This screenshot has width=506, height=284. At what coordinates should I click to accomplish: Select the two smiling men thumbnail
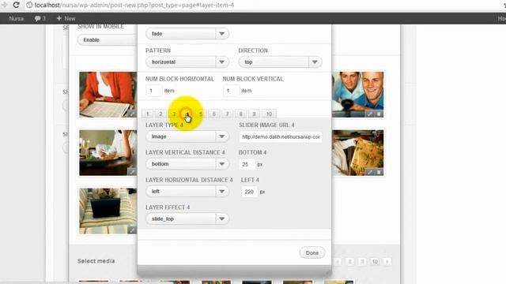click(357, 95)
